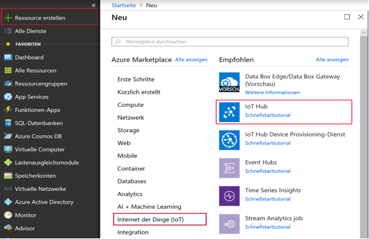Maximize the Neu blade

coord(347,17)
